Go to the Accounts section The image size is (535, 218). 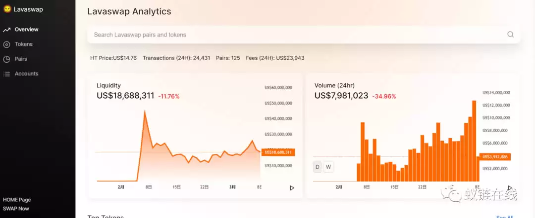[26, 73]
